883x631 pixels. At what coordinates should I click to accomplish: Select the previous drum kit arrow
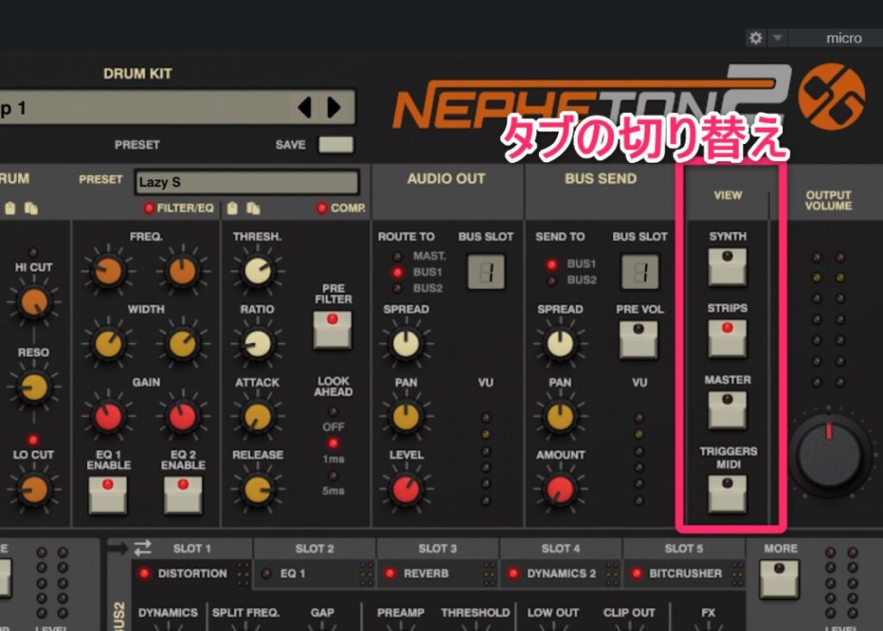pos(304,108)
